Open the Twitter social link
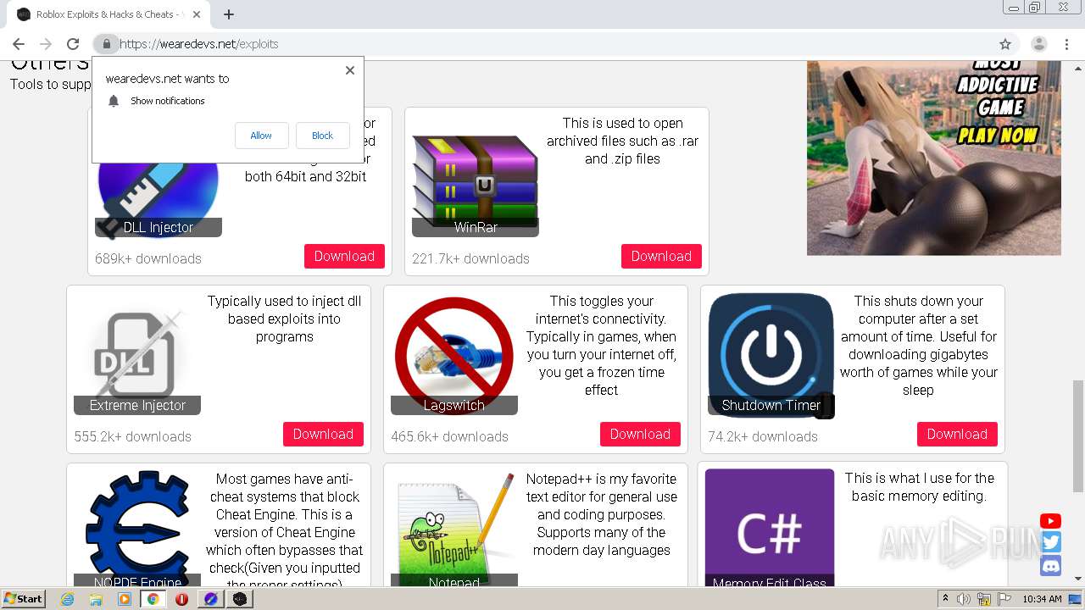 [x=1051, y=543]
